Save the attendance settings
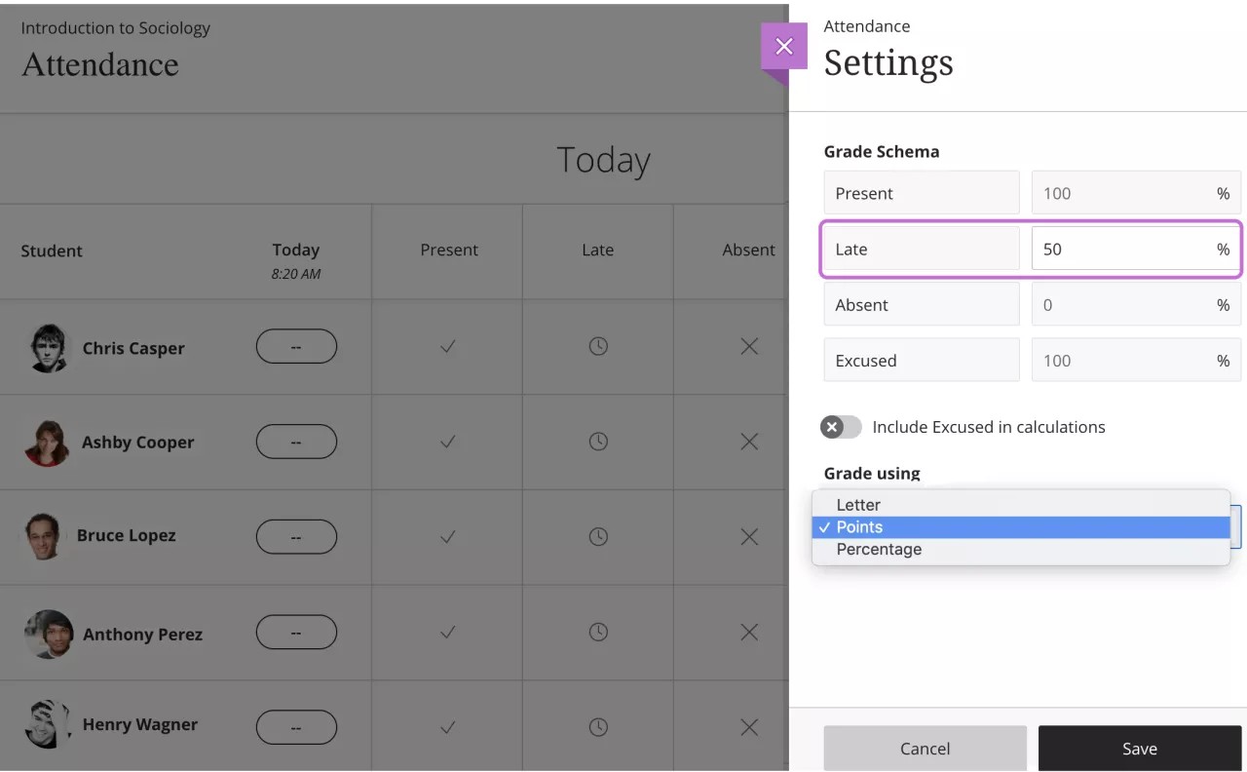Viewport: 1247px width, 772px height. (1139, 748)
